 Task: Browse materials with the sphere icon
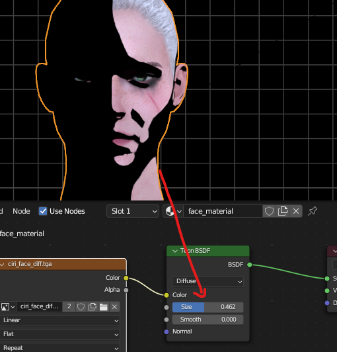pos(173,211)
